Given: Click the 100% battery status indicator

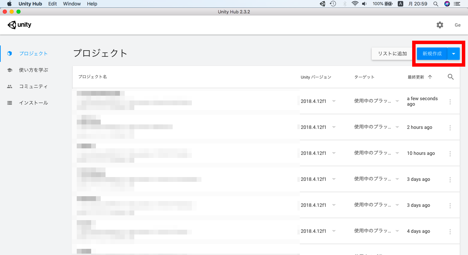Looking at the screenshot, I should 382,4.
